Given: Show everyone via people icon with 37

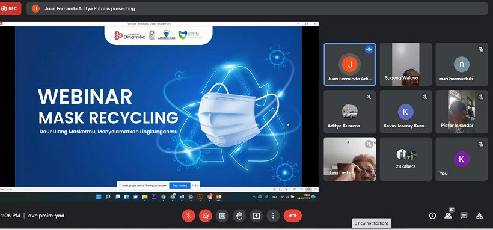Looking at the screenshot, I should point(449,215).
